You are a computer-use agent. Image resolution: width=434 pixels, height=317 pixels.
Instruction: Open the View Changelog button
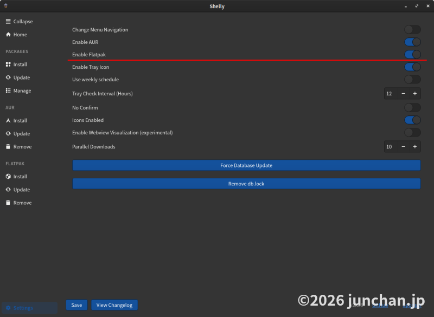(114, 305)
